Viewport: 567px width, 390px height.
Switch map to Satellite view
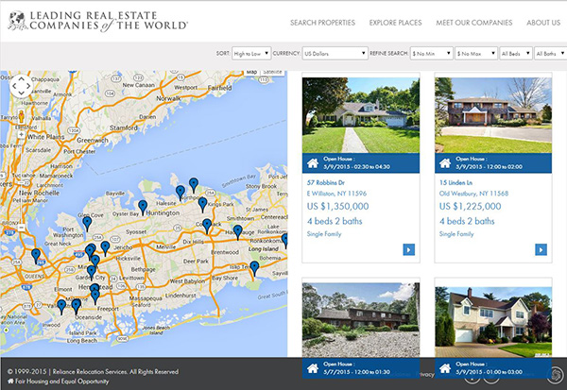(x=272, y=72)
